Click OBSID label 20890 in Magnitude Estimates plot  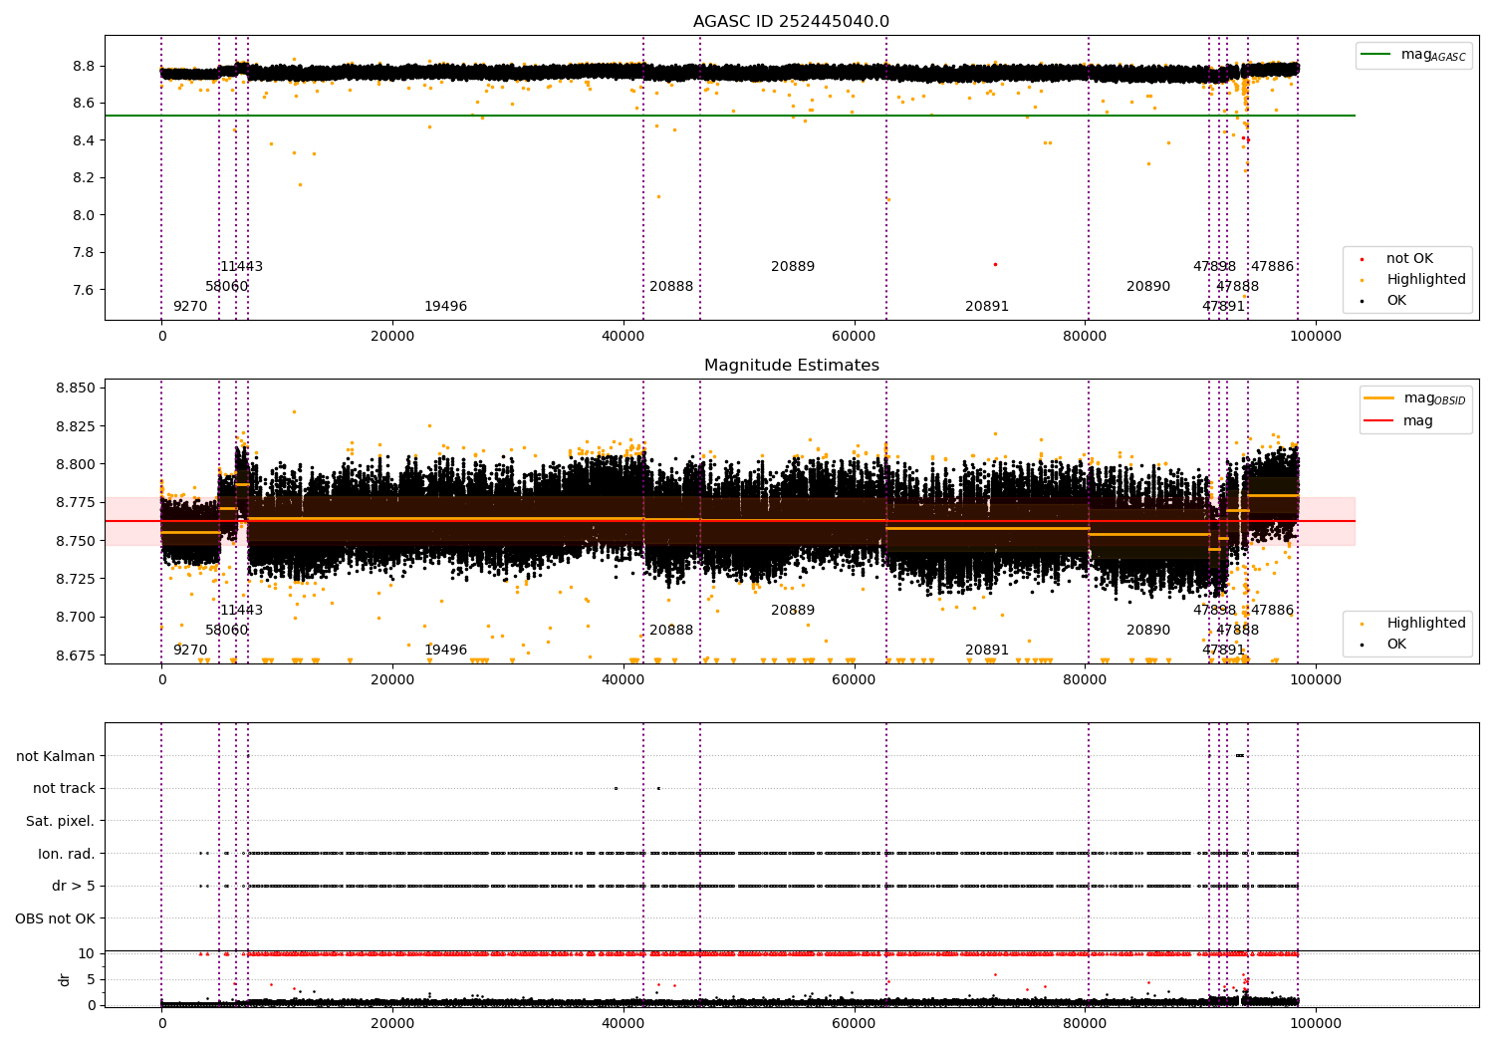click(x=1148, y=630)
